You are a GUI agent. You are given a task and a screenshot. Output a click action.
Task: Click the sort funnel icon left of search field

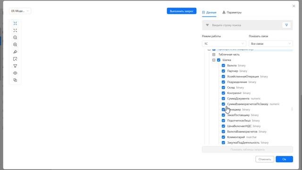pyautogui.click(x=207, y=25)
